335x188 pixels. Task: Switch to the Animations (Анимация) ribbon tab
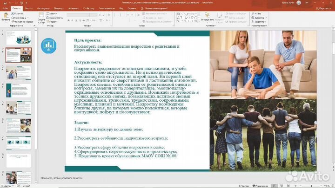pyautogui.click(x=74, y=8)
